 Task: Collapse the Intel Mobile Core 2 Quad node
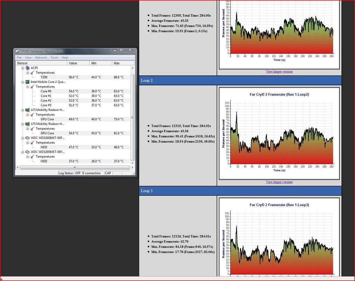pos(23,82)
